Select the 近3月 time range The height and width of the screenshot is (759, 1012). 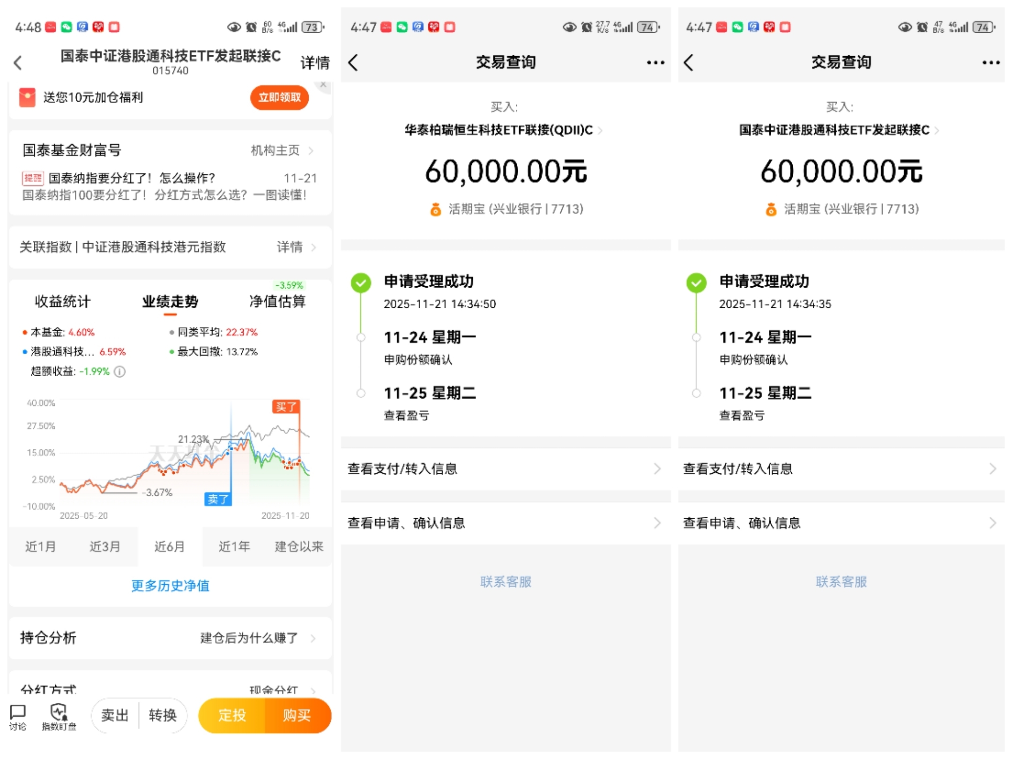104,546
